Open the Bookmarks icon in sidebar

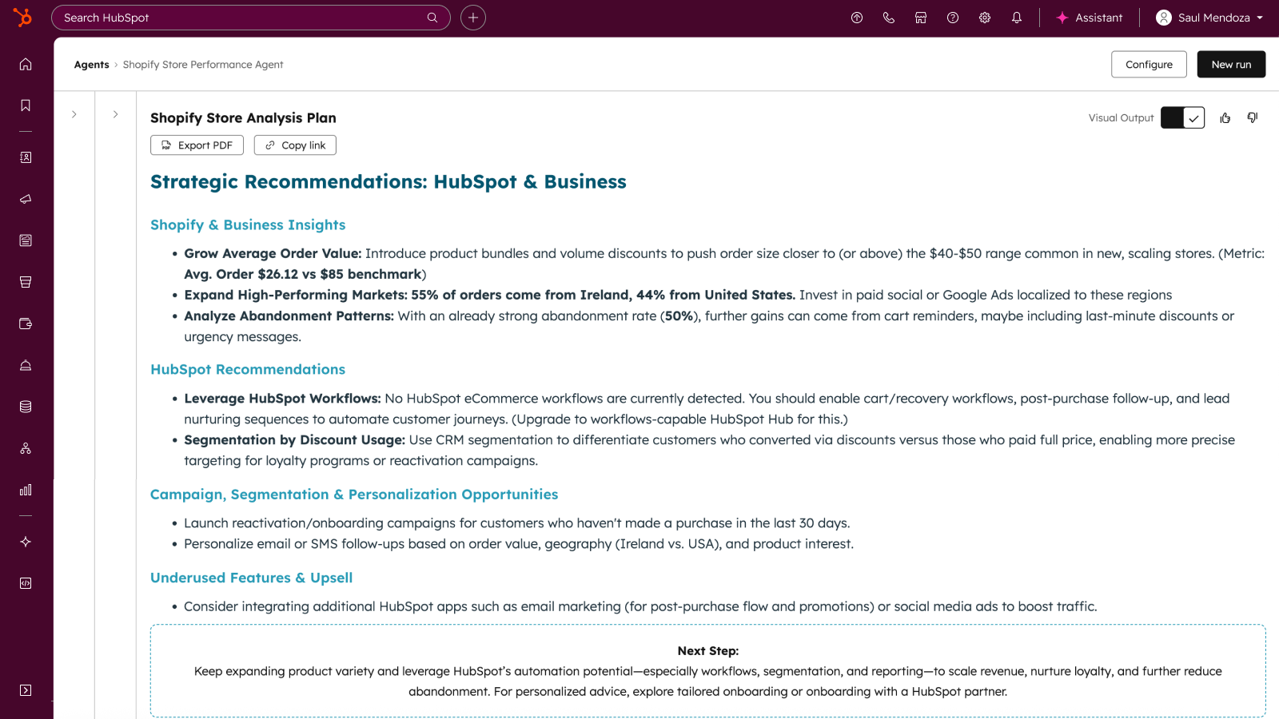(25, 105)
